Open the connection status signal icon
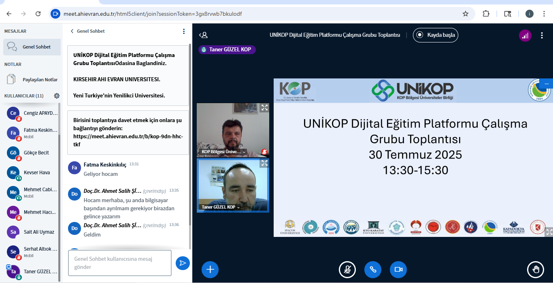 (525, 35)
